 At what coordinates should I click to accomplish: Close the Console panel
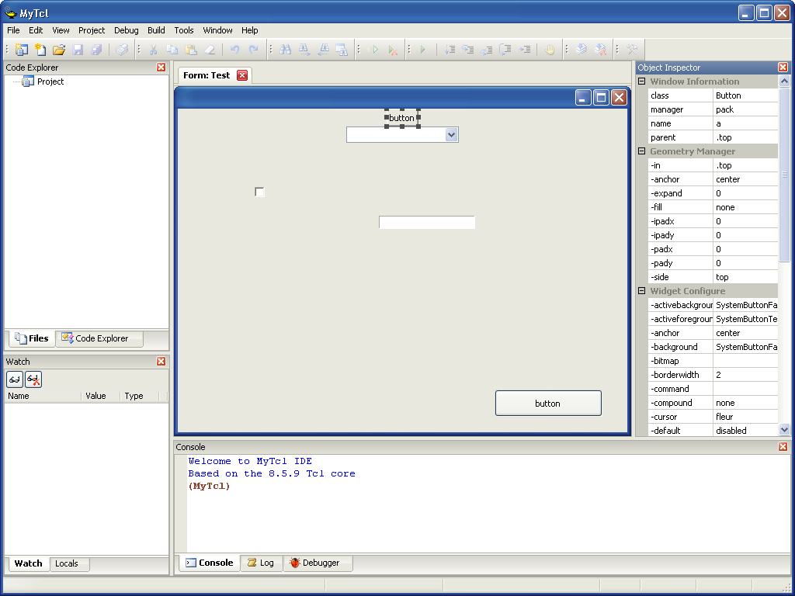pyautogui.click(x=783, y=446)
